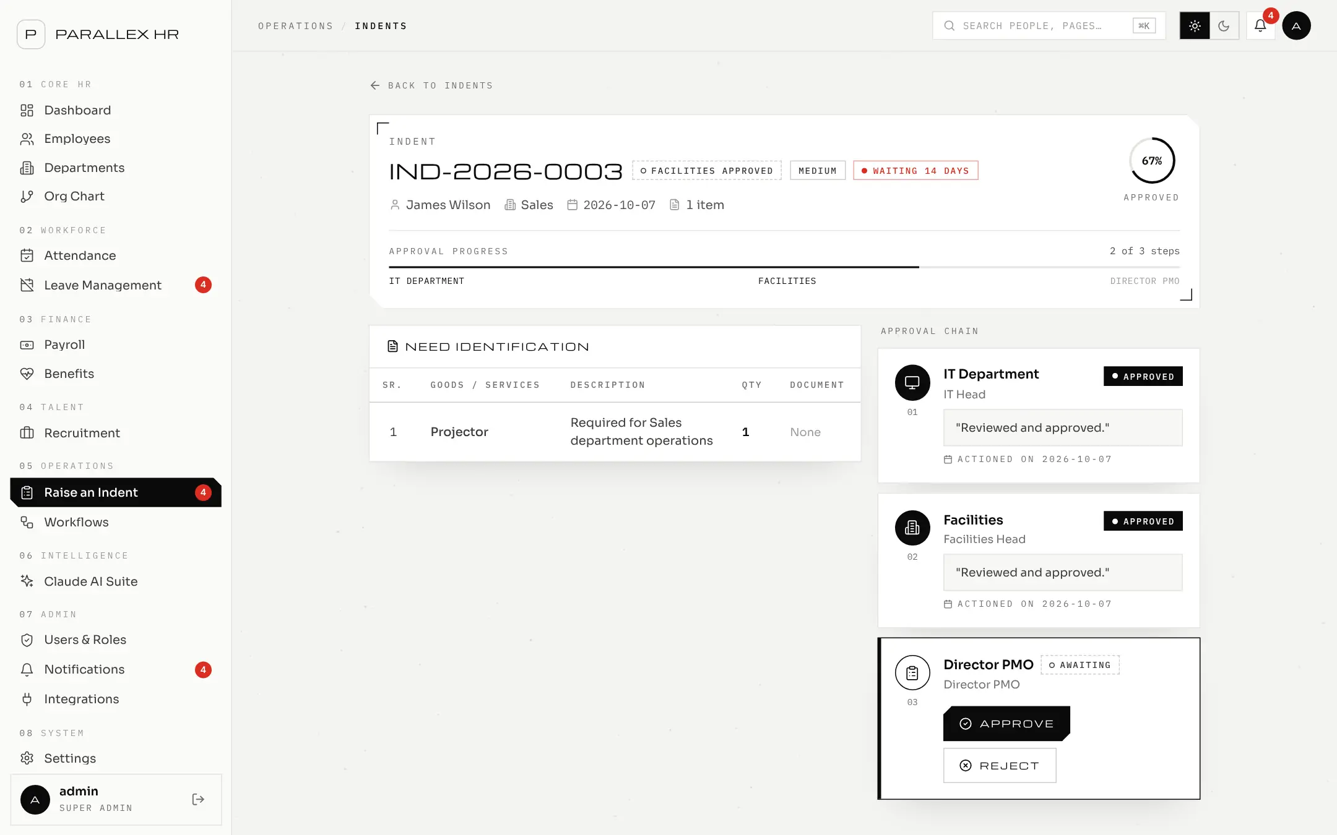Open Claude AI Suite menu item
The image size is (1337, 835).
pyautogui.click(x=116, y=581)
